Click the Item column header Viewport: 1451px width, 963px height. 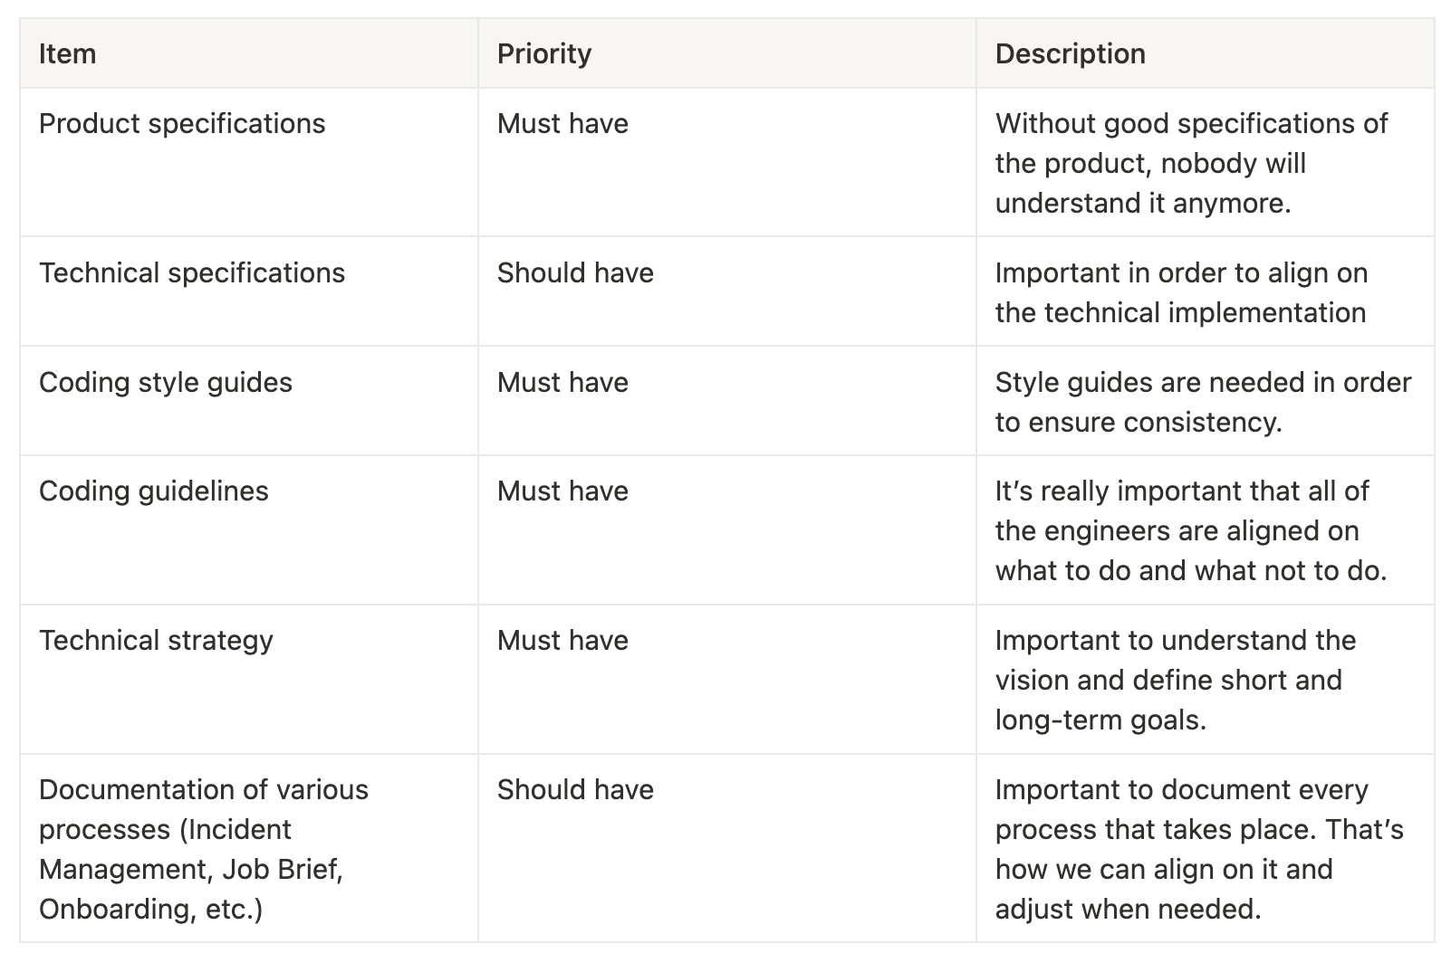point(68,54)
